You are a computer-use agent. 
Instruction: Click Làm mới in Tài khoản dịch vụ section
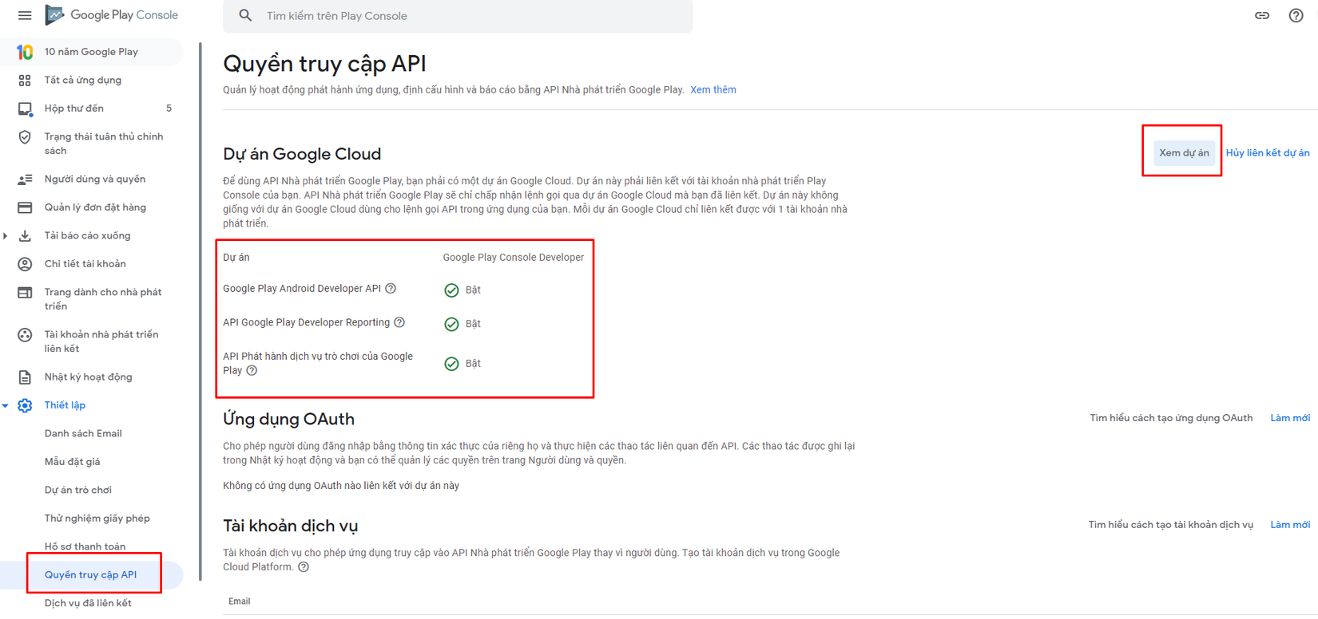click(1290, 525)
